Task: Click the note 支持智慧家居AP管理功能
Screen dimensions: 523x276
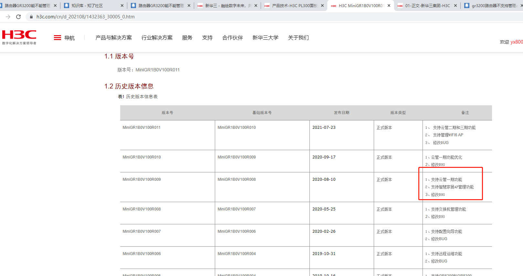Action: click(x=452, y=187)
